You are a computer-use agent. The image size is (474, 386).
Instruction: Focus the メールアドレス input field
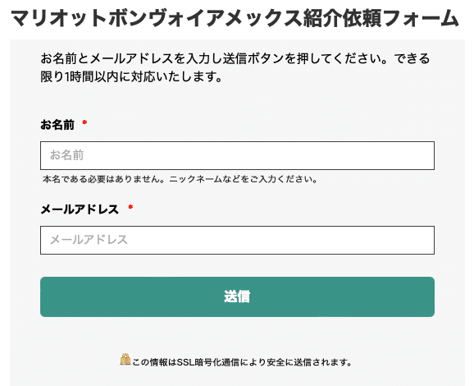[237, 240]
